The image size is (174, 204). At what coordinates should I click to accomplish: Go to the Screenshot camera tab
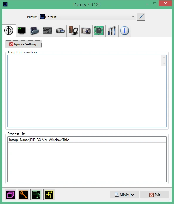pyautogui.click(x=86, y=31)
